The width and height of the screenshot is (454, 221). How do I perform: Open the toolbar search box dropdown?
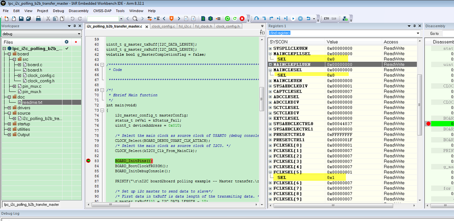[x=121, y=19]
